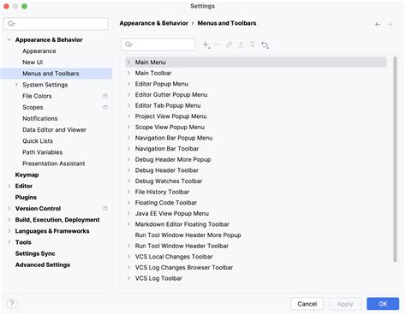Select Scope View Popup Menu row
This screenshot has height=315, width=406.
coord(255,128)
